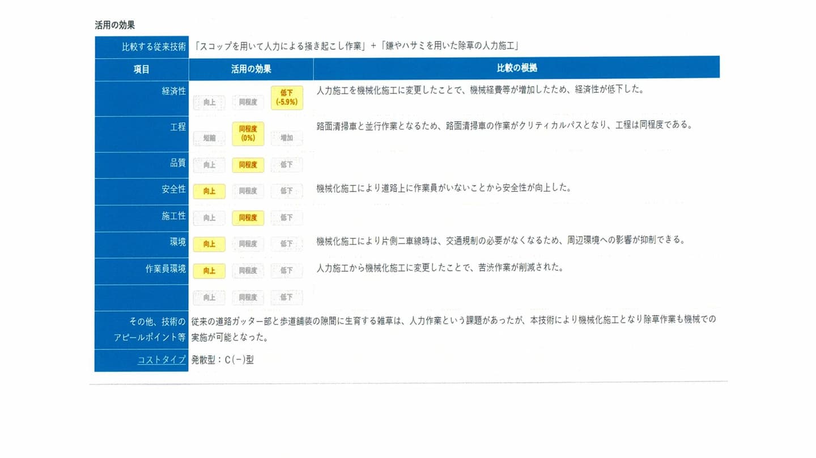Select highlighted 同程度 in the 施工性 row
The height and width of the screenshot is (458, 816).
tap(248, 217)
